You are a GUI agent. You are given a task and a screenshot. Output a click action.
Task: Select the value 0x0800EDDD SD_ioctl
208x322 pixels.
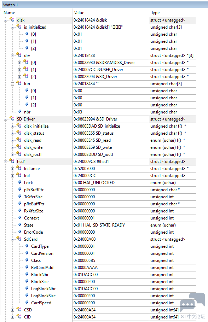click(93, 154)
